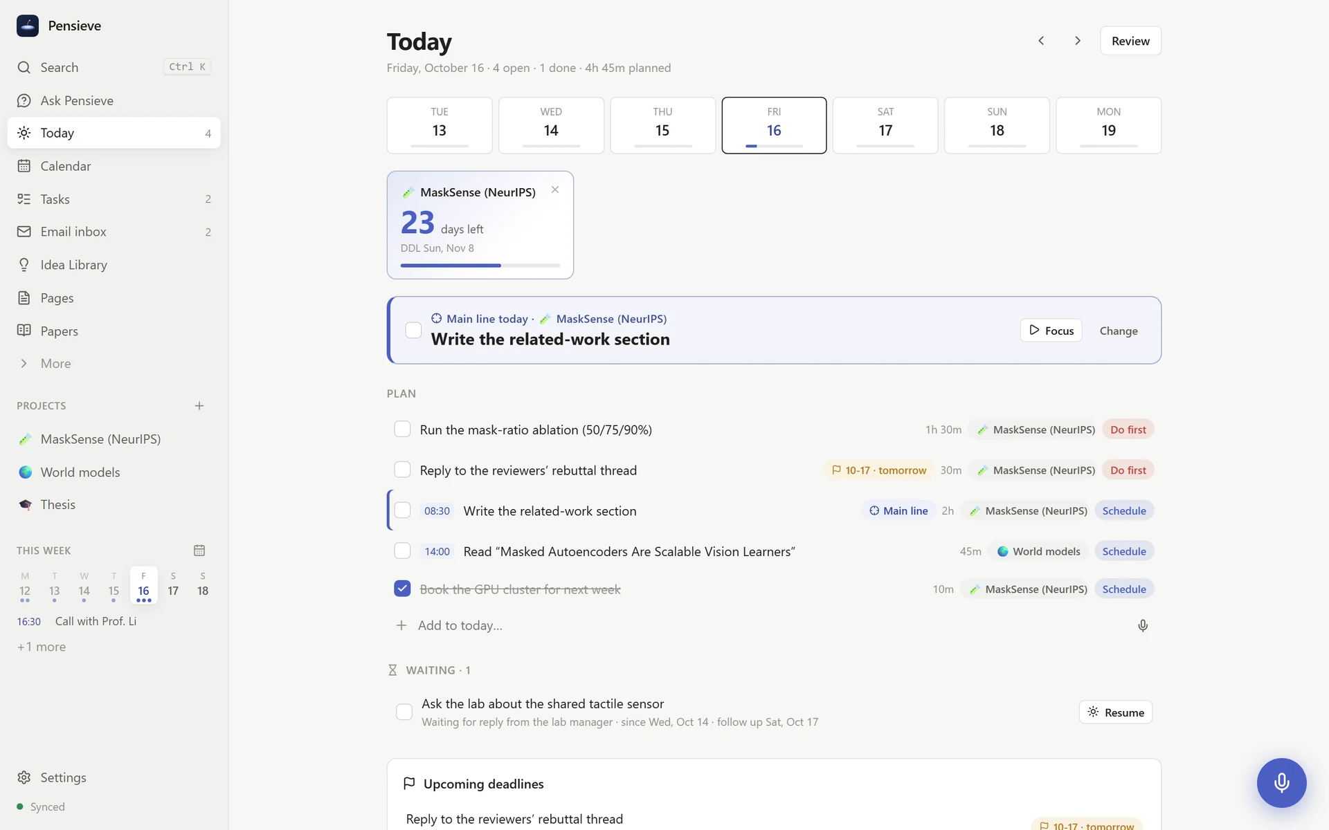Click microphone icon in Add to today row
The height and width of the screenshot is (830, 1329).
pyautogui.click(x=1143, y=625)
